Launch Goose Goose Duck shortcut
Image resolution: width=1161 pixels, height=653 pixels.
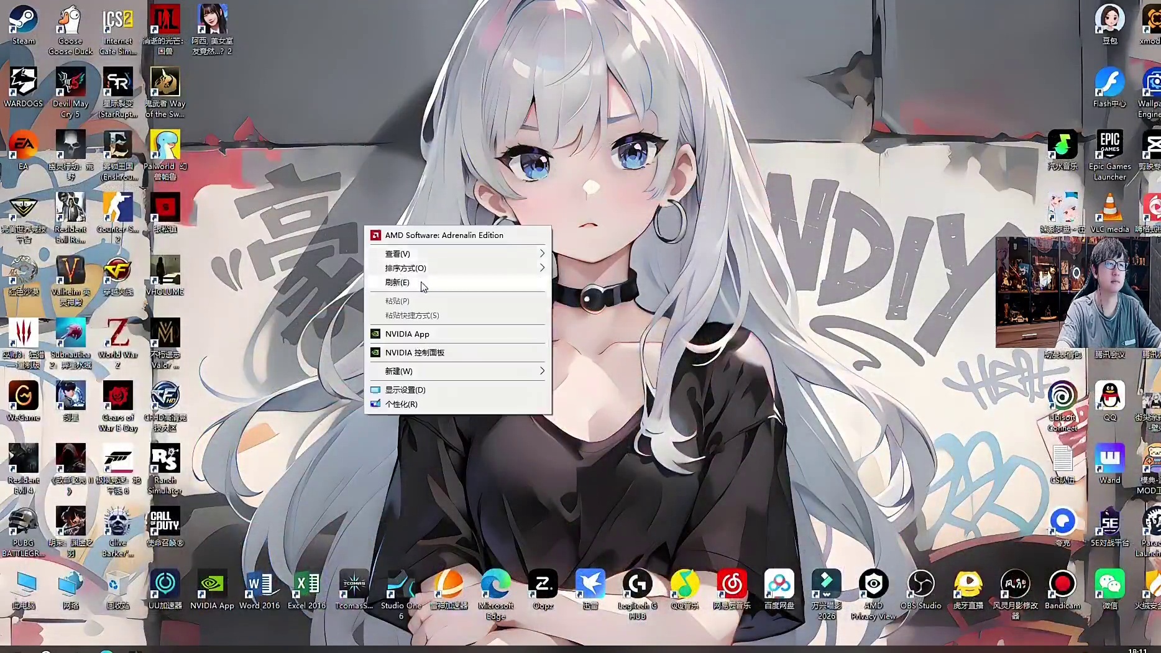(70, 30)
